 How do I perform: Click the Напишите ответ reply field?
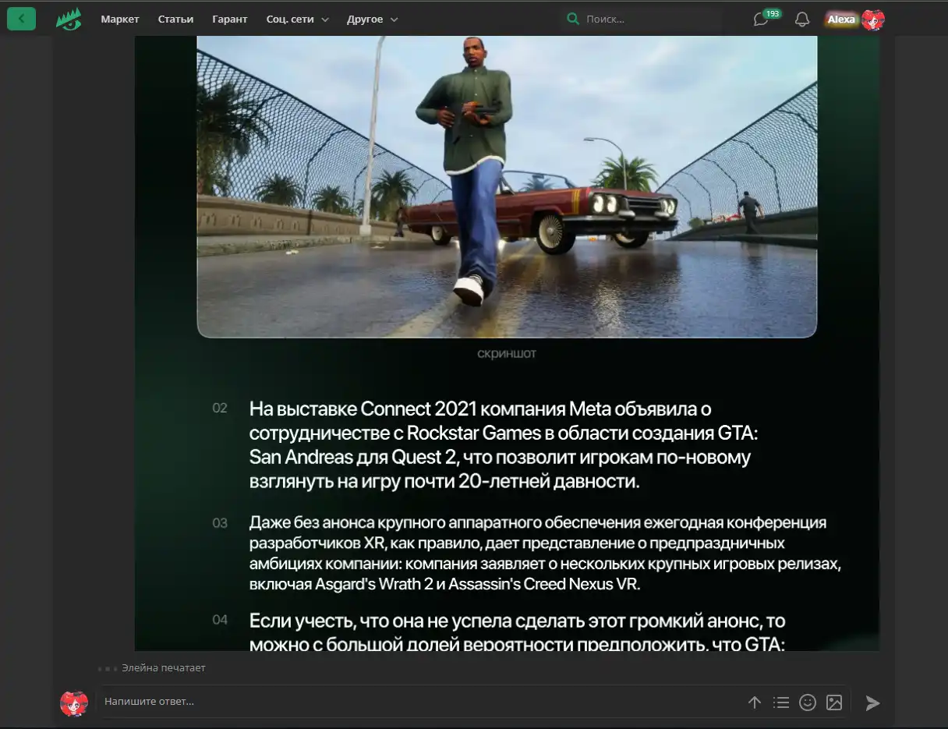[421, 702]
